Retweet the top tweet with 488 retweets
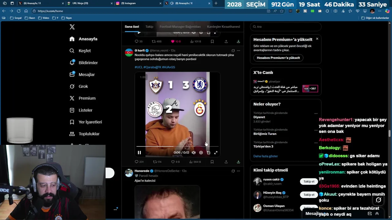Viewport: 392px width, 220px height. [x=156, y=41]
